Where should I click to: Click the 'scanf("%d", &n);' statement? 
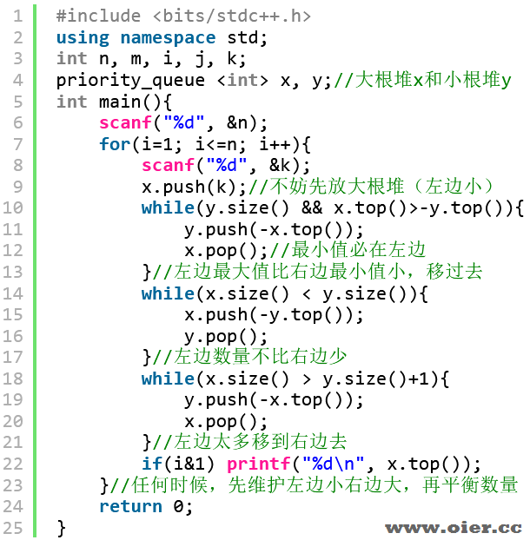(x=183, y=123)
